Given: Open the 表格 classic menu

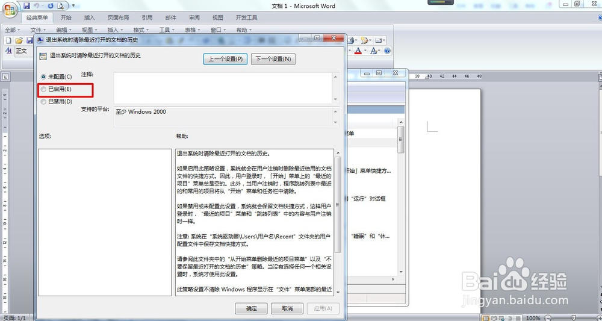Looking at the screenshot, I should click(193, 30).
